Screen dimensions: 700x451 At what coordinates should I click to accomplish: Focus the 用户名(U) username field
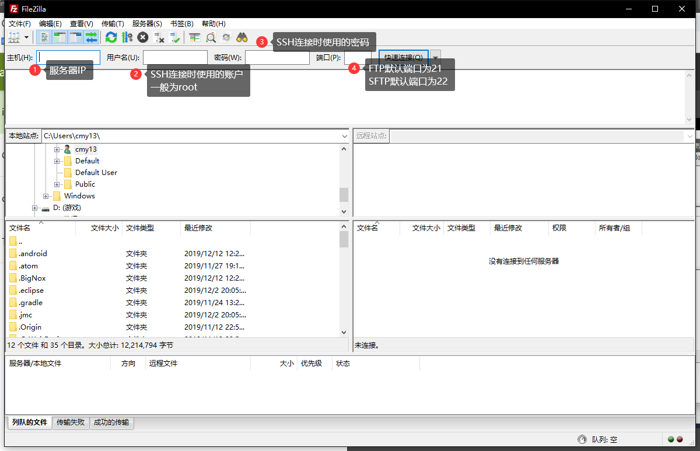coord(175,57)
